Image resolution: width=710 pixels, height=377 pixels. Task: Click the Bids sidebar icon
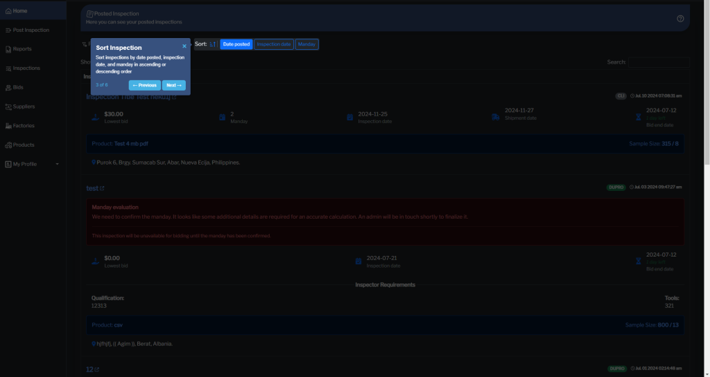(8, 88)
